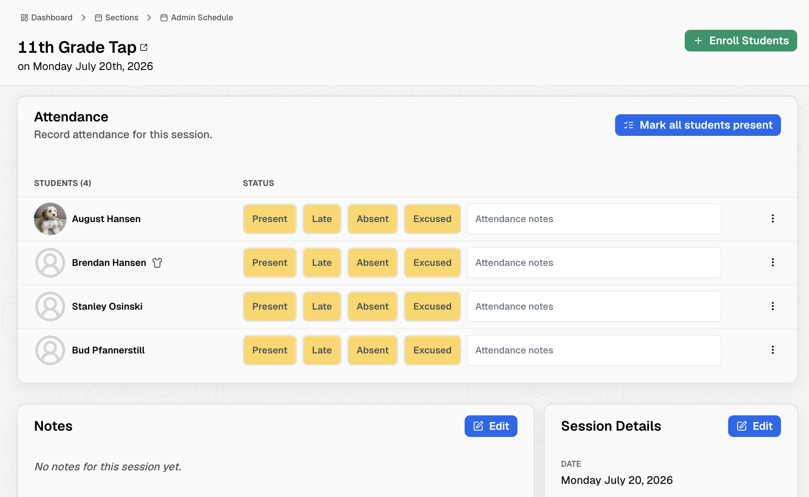Image resolution: width=809 pixels, height=497 pixels.
Task: Click Stanley Osinski's placeholder avatar icon
Action: (x=50, y=307)
